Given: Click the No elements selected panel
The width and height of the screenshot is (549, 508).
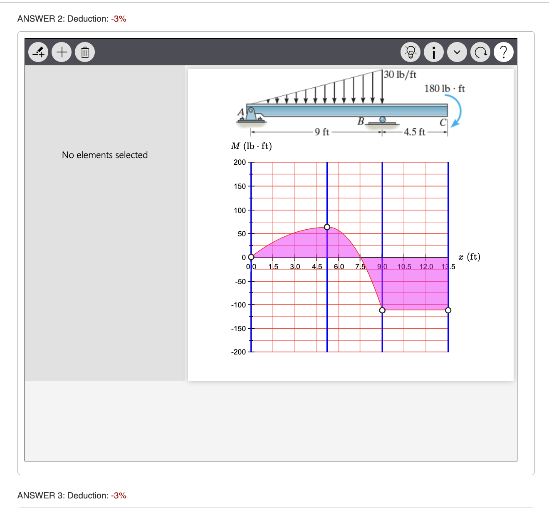Looking at the screenshot, I should coord(105,155).
